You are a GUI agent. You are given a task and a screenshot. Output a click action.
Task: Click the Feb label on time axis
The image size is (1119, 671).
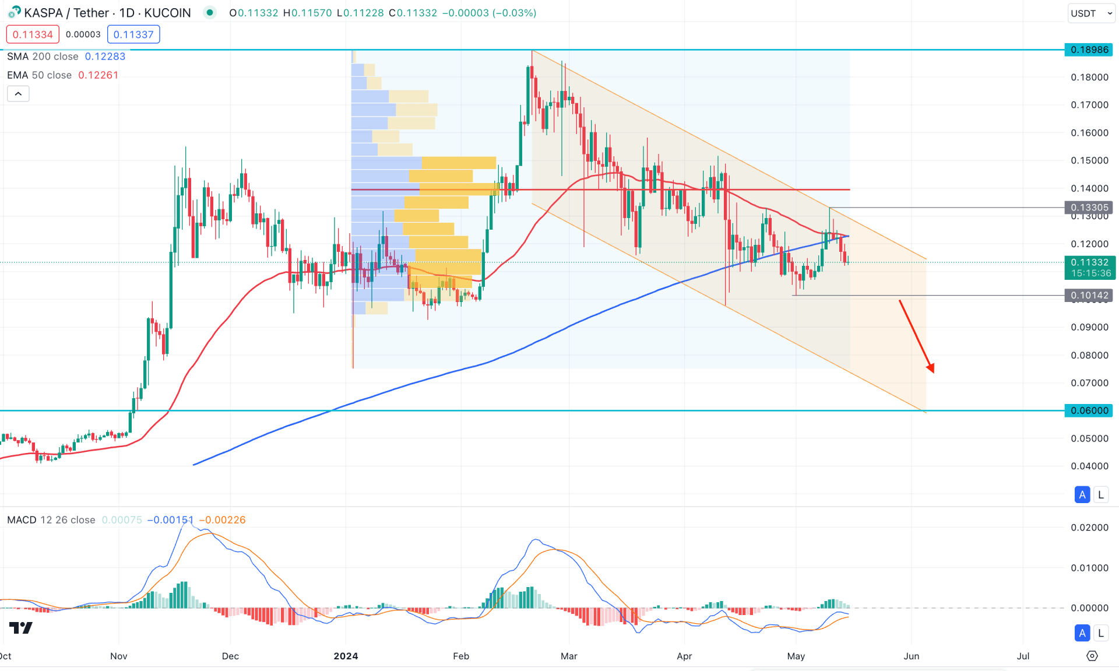pyautogui.click(x=461, y=656)
